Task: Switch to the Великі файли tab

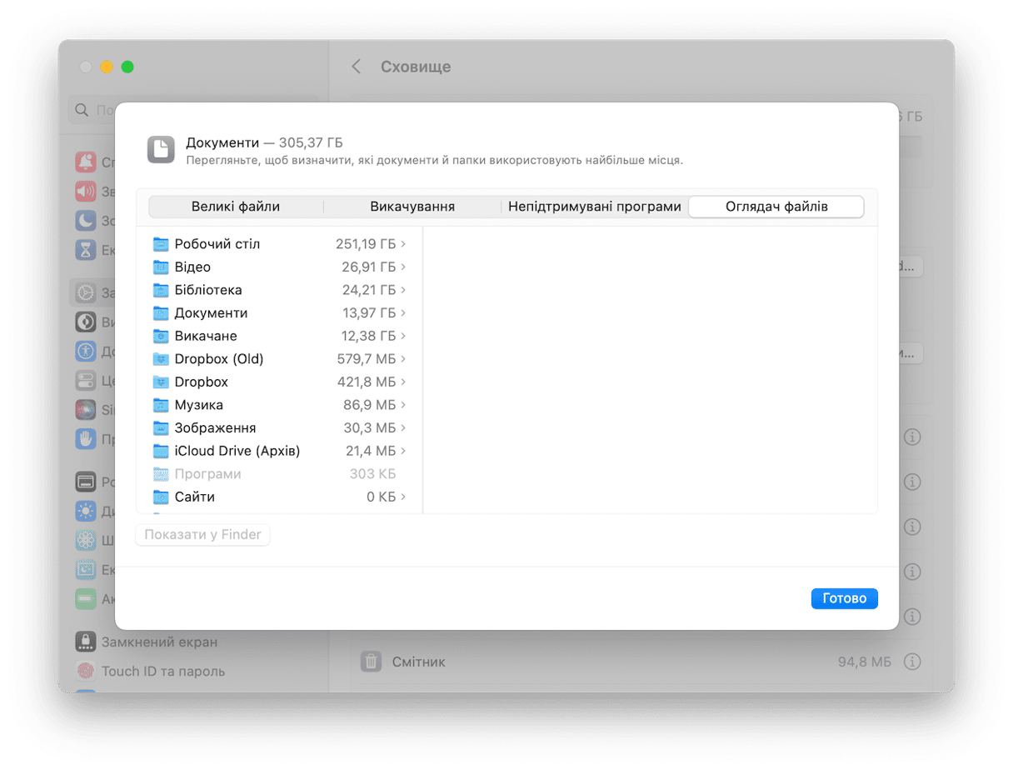Action: [x=236, y=207]
